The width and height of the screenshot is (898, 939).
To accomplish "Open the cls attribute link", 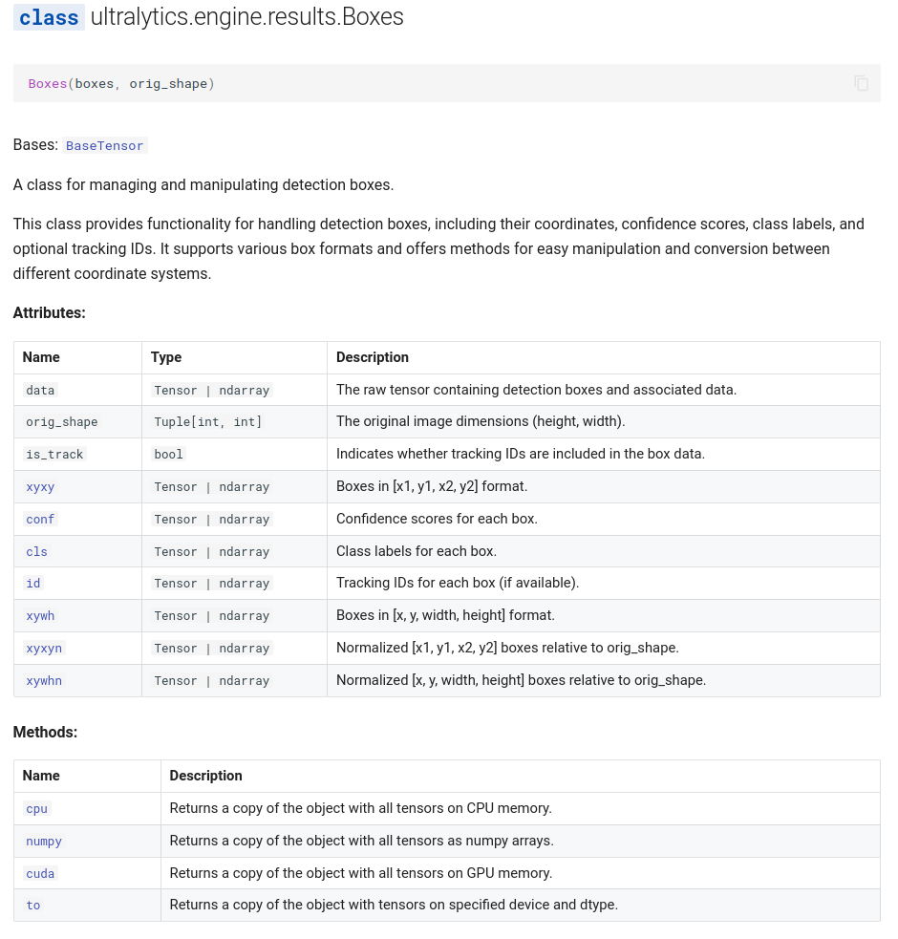I will 36,551.
